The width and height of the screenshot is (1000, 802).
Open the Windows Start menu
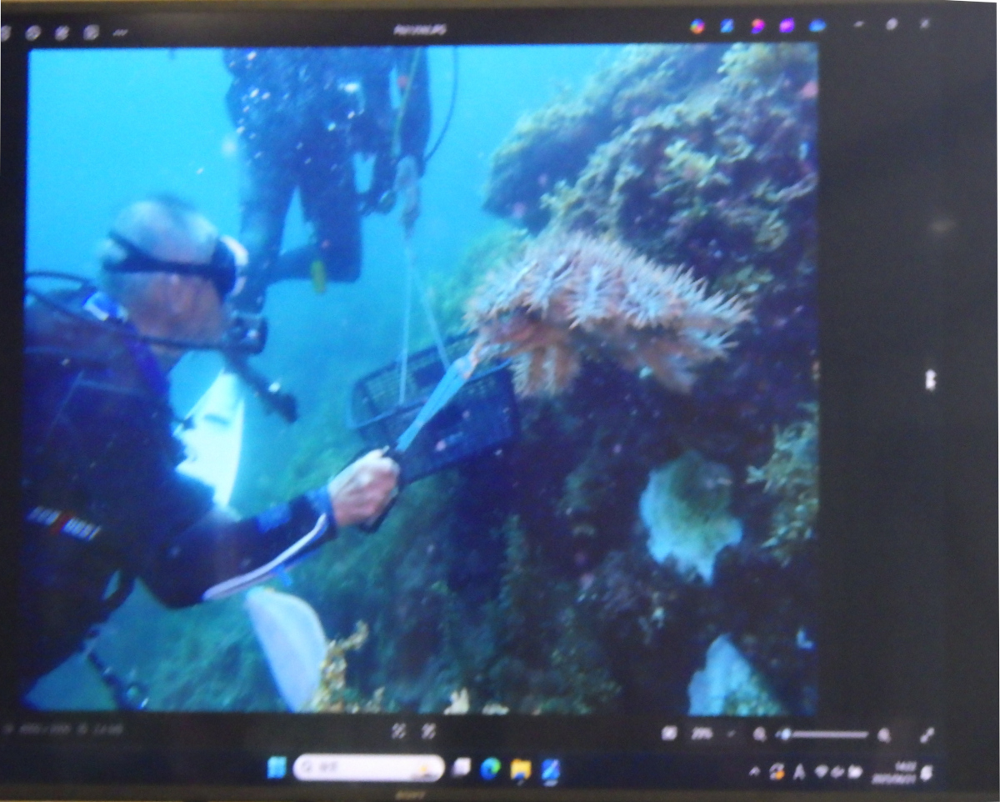[277, 768]
